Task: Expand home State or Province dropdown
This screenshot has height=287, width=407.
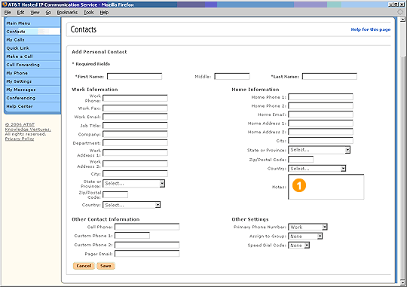Action: click(320, 150)
